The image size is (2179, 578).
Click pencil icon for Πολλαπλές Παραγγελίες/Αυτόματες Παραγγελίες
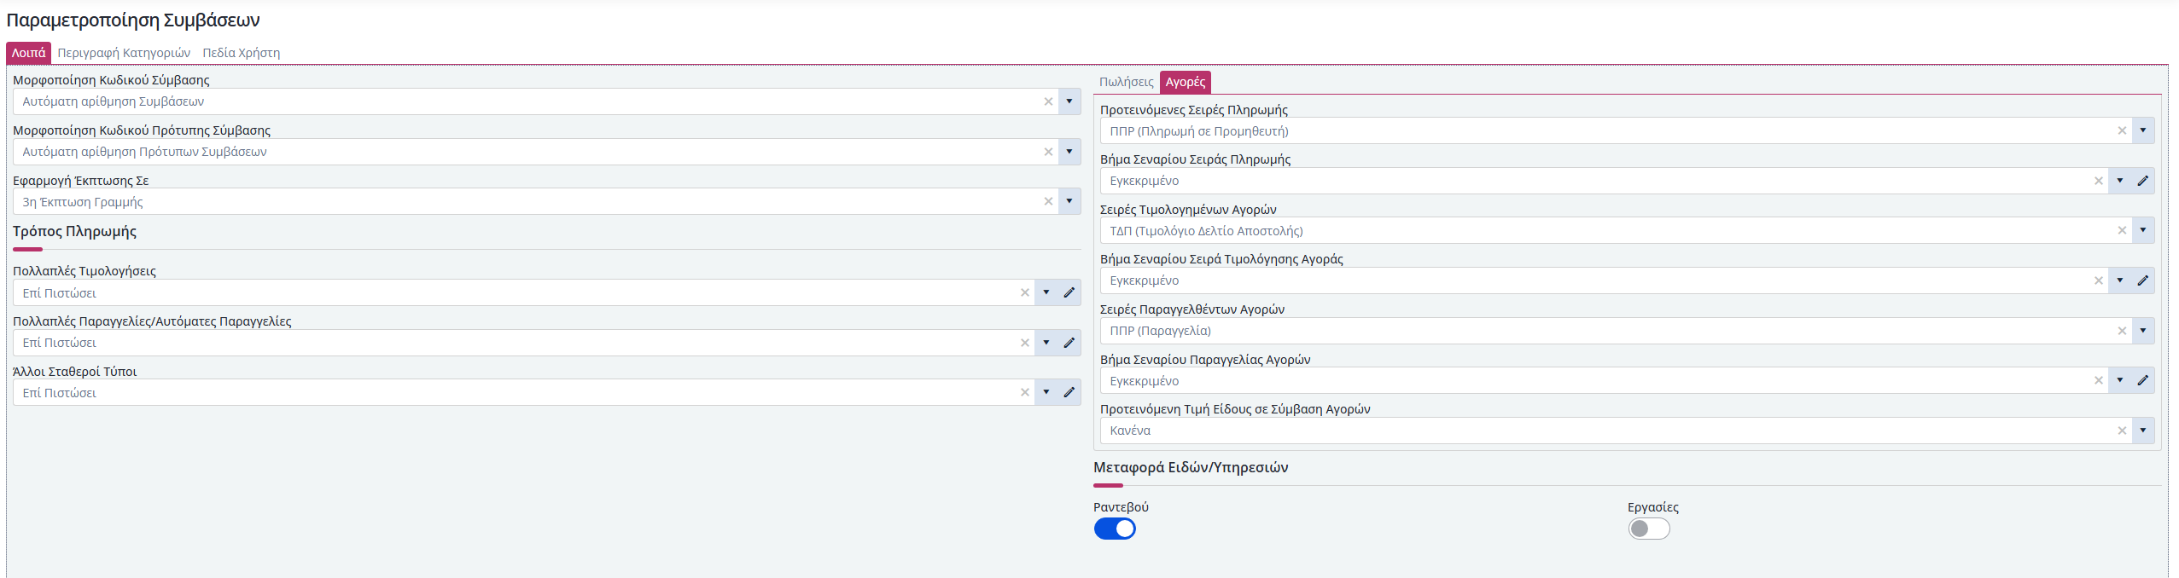click(1069, 343)
